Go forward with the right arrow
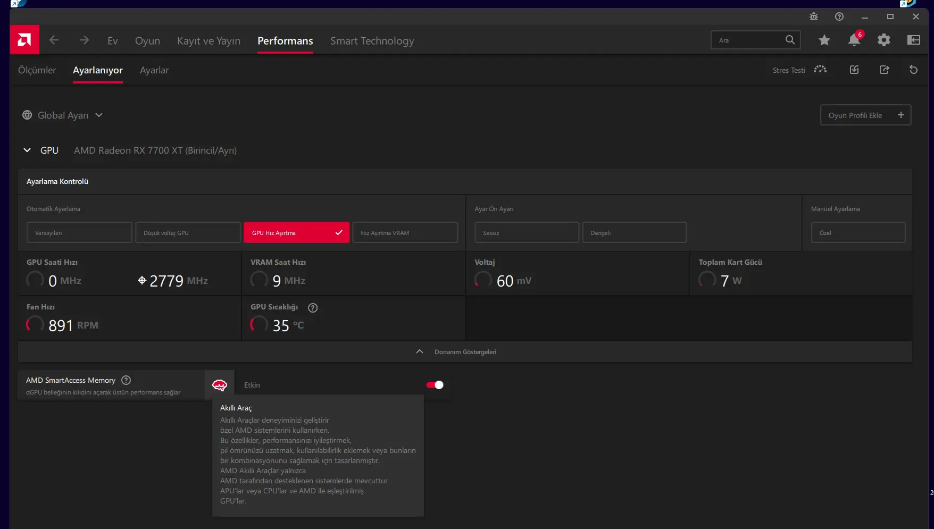Viewport: 934px width, 529px height. [x=84, y=40]
